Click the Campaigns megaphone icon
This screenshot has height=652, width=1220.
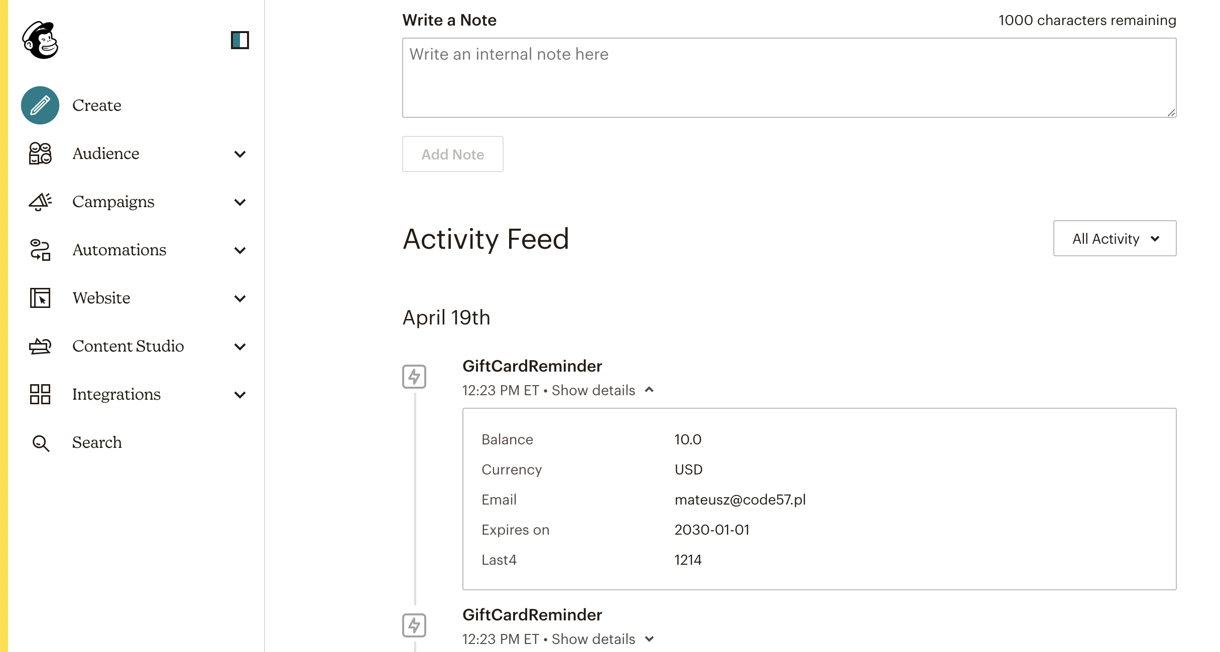(40, 202)
